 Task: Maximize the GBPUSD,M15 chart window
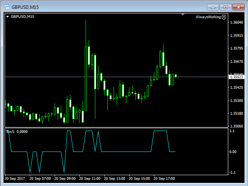pos(225,7)
